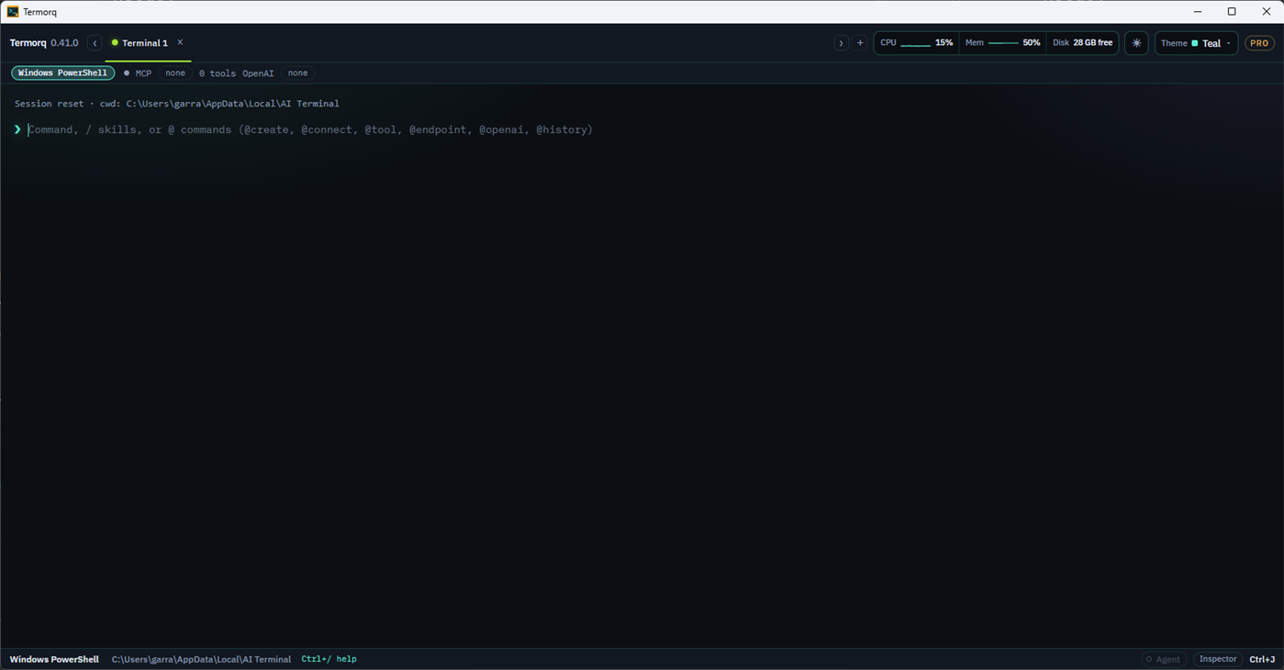Image resolution: width=1284 pixels, height=670 pixels.
Task: Close the Termorq window
Action: (x=1267, y=12)
